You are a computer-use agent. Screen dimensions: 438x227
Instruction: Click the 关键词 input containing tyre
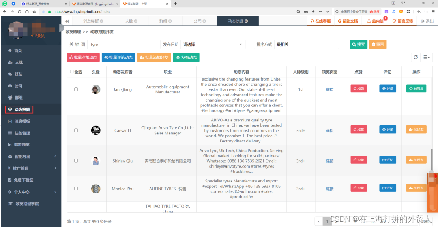tap(120, 45)
